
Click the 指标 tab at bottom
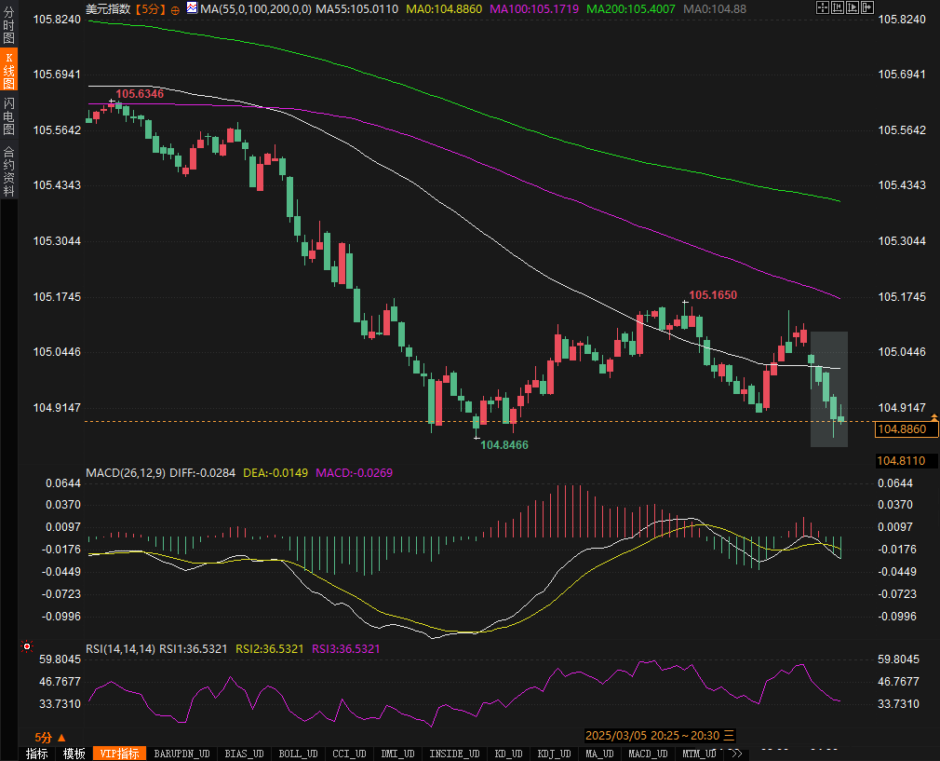pyautogui.click(x=37, y=754)
